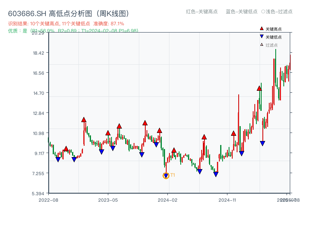Screen dimensions: 322x241
Task: Click the 14.70 y-axis label
Action: coord(39,93)
